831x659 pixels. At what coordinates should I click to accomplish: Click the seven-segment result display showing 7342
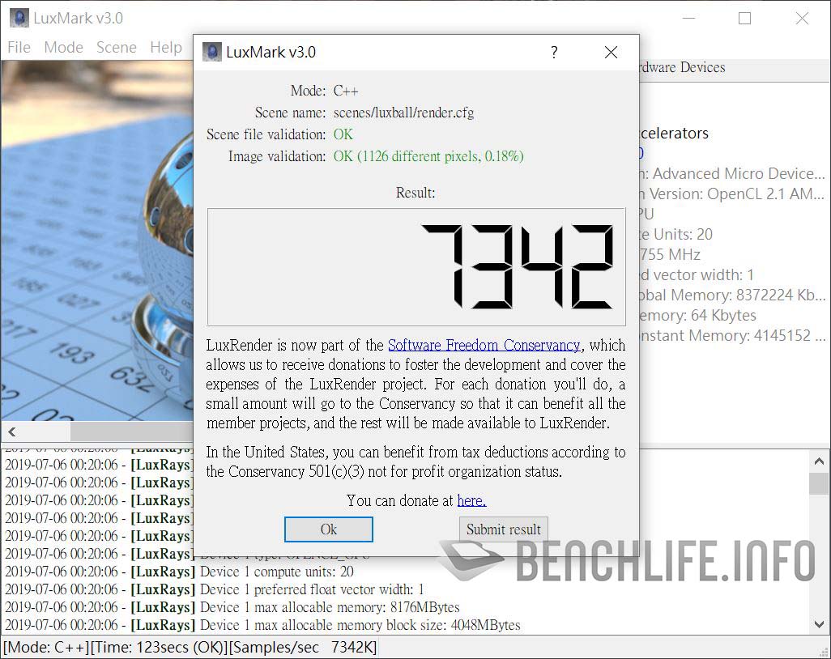click(x=415, y=267)
